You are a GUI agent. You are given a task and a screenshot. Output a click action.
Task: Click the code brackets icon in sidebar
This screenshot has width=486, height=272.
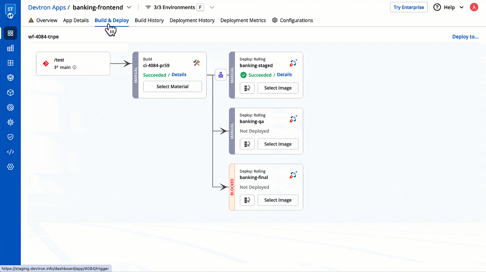10,152
